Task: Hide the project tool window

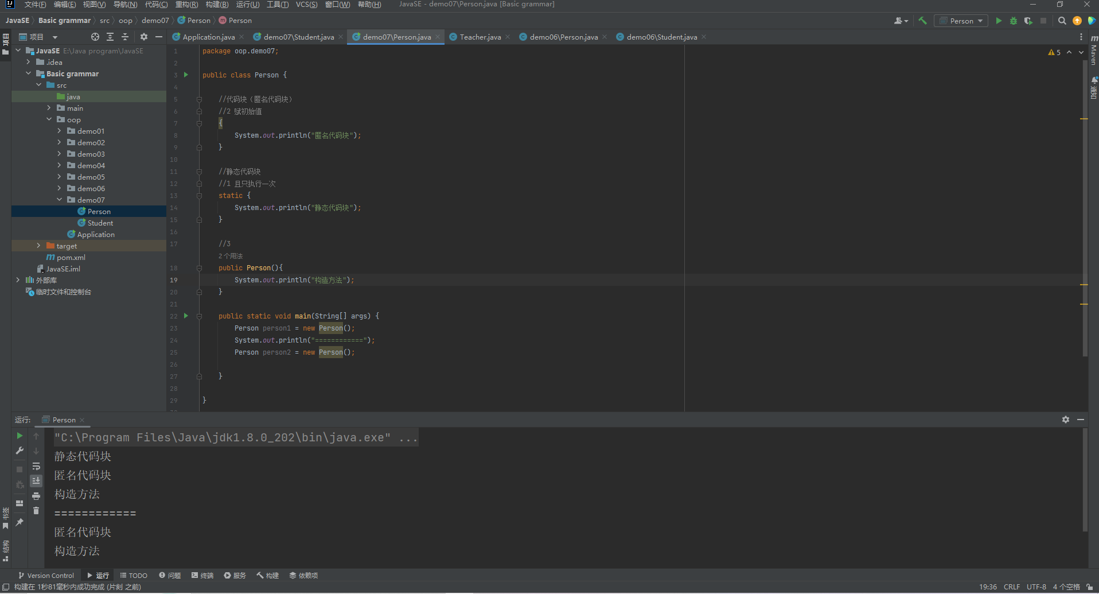Action: pyautogui.click(x=159, y=37)
